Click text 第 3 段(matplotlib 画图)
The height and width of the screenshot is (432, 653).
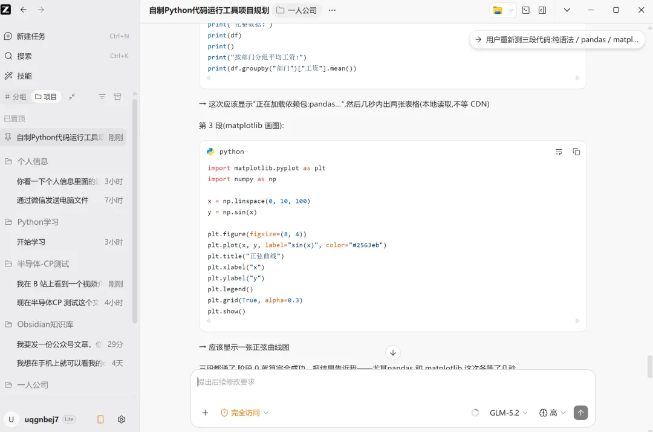241,125
